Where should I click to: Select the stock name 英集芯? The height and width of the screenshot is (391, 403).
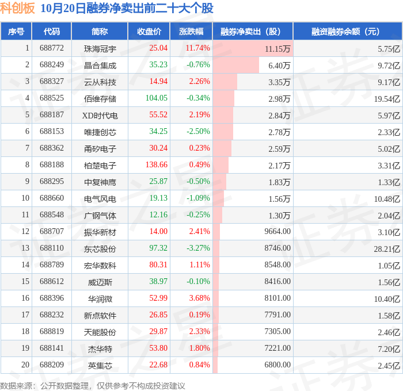(x=100, y=366)
